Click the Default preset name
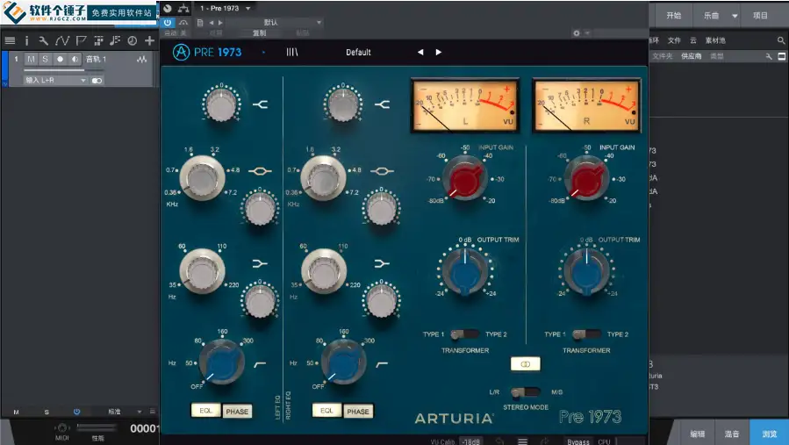 point(358,53)
